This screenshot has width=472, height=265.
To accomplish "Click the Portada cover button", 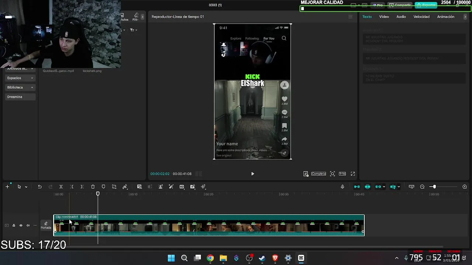I will click(x=46, y=225).
